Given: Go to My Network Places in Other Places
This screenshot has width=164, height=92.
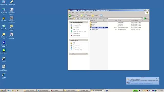Looking at the screenshot, I should (x=77, y=49).
